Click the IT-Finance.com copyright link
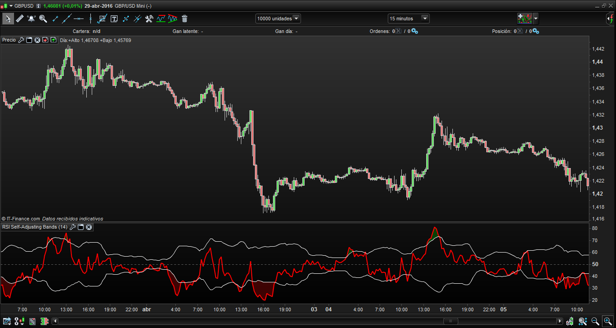The height and width of the screenshot is (328, 616). 21,219
